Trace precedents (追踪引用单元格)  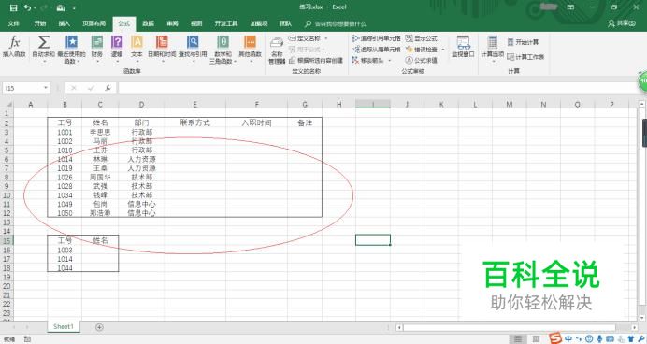[x=376, y=38]
